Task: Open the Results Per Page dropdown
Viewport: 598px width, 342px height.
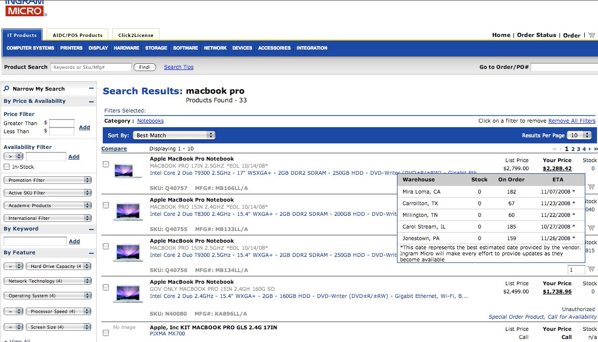Action: click(579, 135)
